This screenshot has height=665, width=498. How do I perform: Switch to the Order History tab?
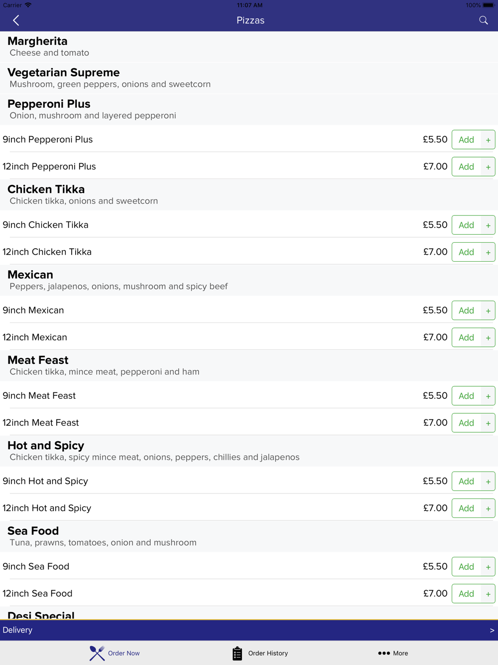(260, 653)
